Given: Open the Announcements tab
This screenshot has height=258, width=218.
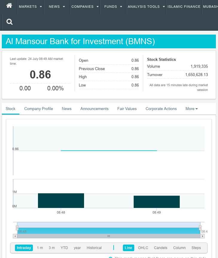Looking at the screenshot, I should [94, 109].
